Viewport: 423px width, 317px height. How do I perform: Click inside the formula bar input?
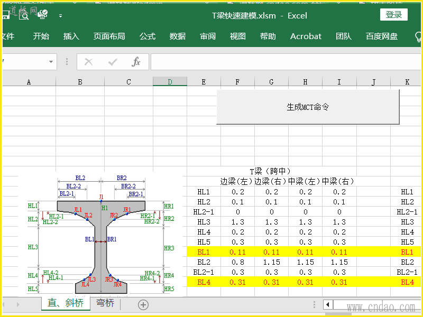coord(286,62)
